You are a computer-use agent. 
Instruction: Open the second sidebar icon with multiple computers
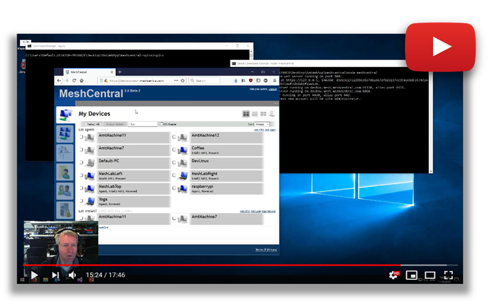(x=65, y=134)
